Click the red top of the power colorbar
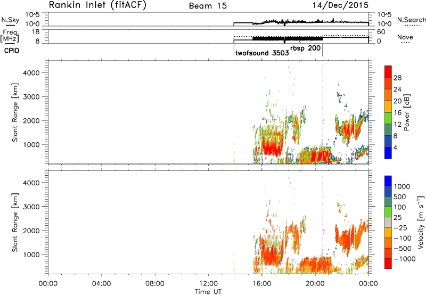 point(388,71)
